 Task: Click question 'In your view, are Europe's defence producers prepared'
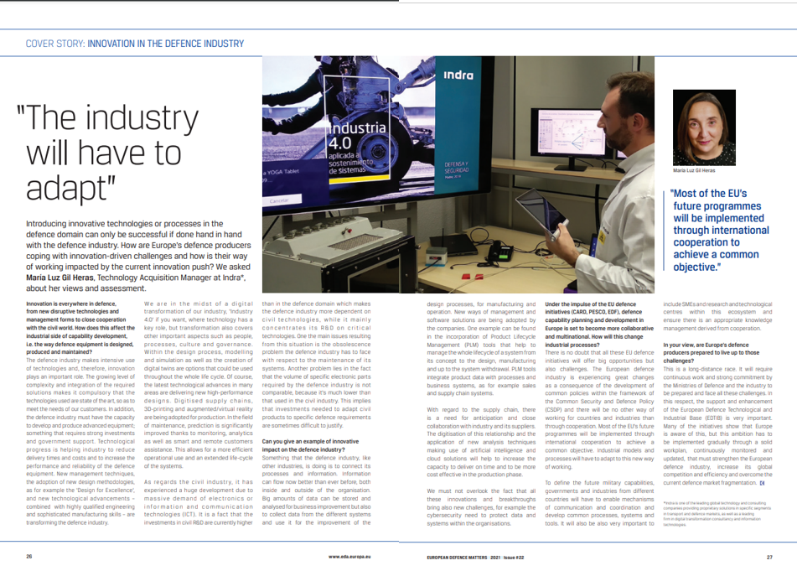(712, 352)
